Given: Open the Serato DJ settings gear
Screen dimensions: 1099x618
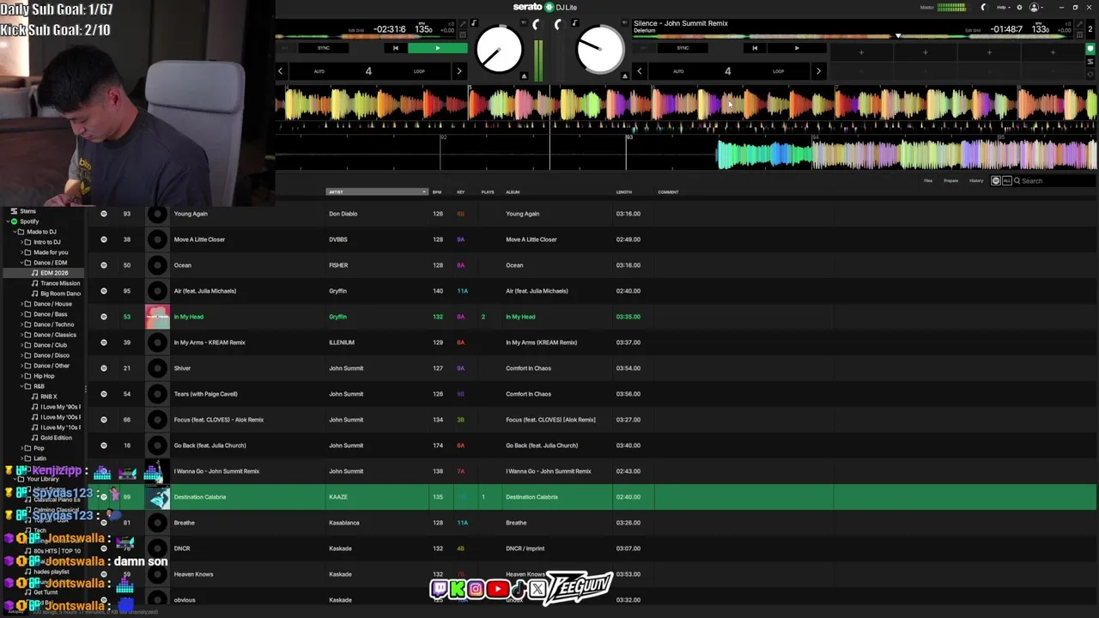Looking at the screenshot, I should pos(1019,7).
